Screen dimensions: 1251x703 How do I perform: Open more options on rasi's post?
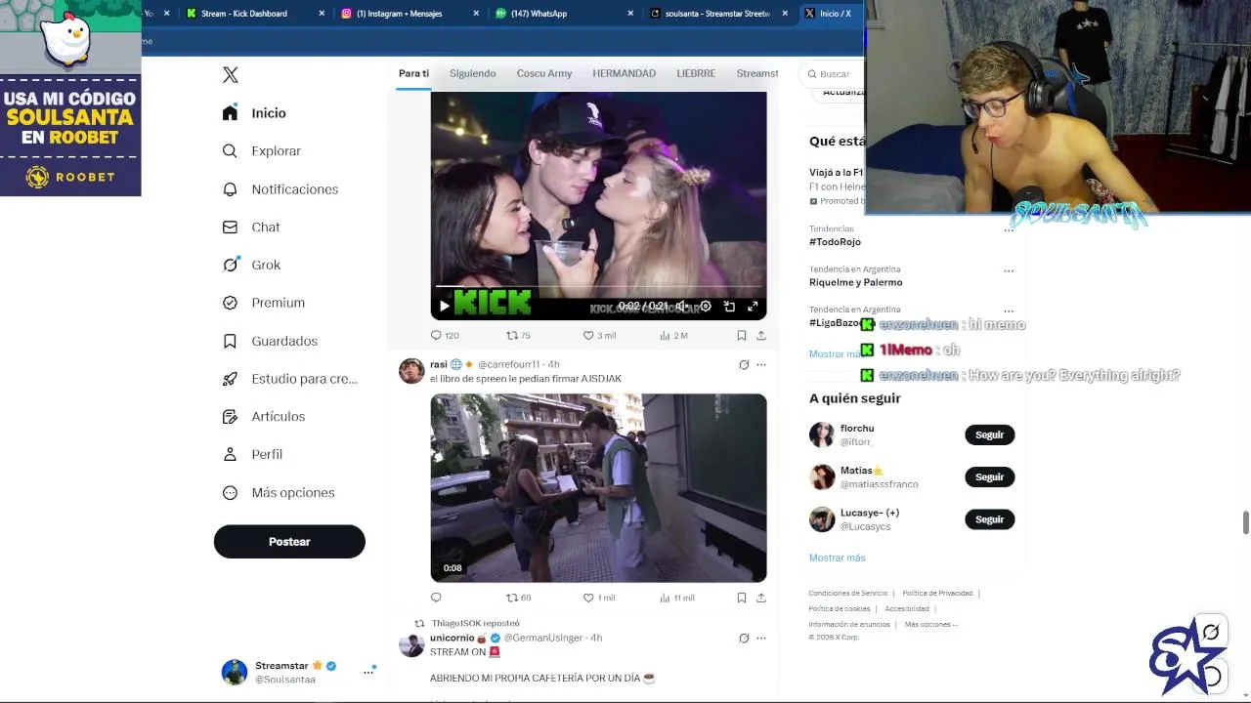click(761, 365)
